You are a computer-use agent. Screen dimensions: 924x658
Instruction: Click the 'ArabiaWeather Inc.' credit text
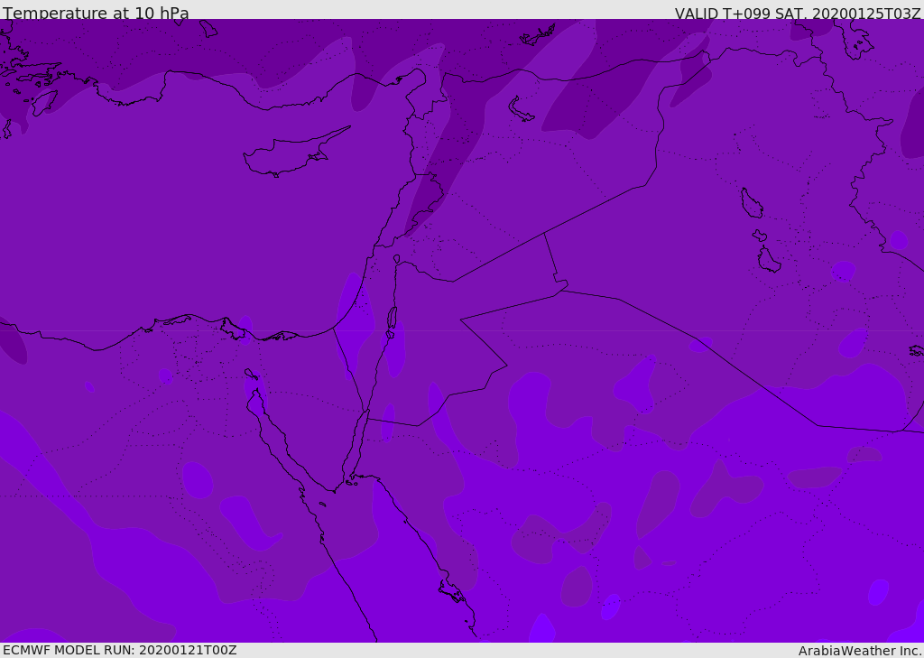point(861,651)
